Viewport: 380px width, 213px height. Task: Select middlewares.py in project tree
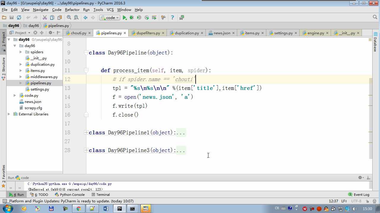click(x=44, y=77)
